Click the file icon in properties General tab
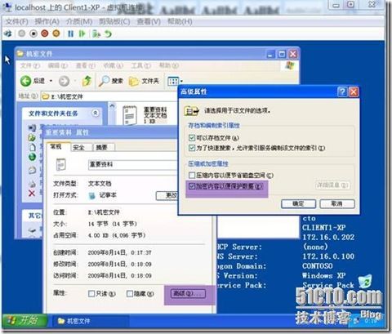This screenshot has height=334, width=392. pyautogui.click(x=60, y=164)
